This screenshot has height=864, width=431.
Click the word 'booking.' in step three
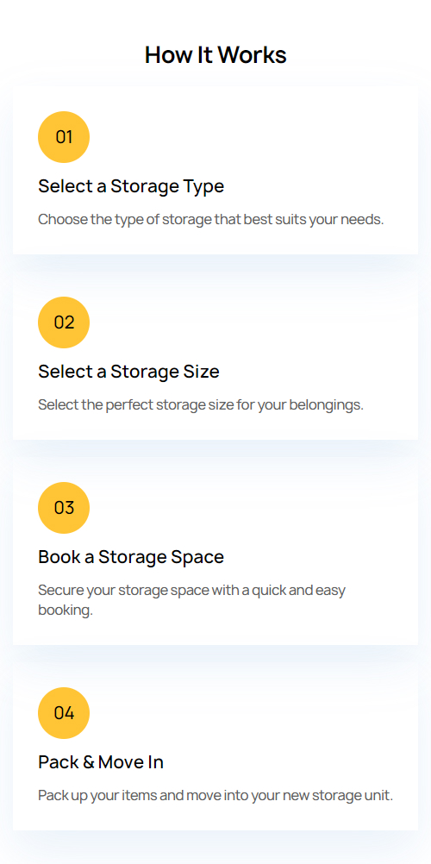[65, 610]
